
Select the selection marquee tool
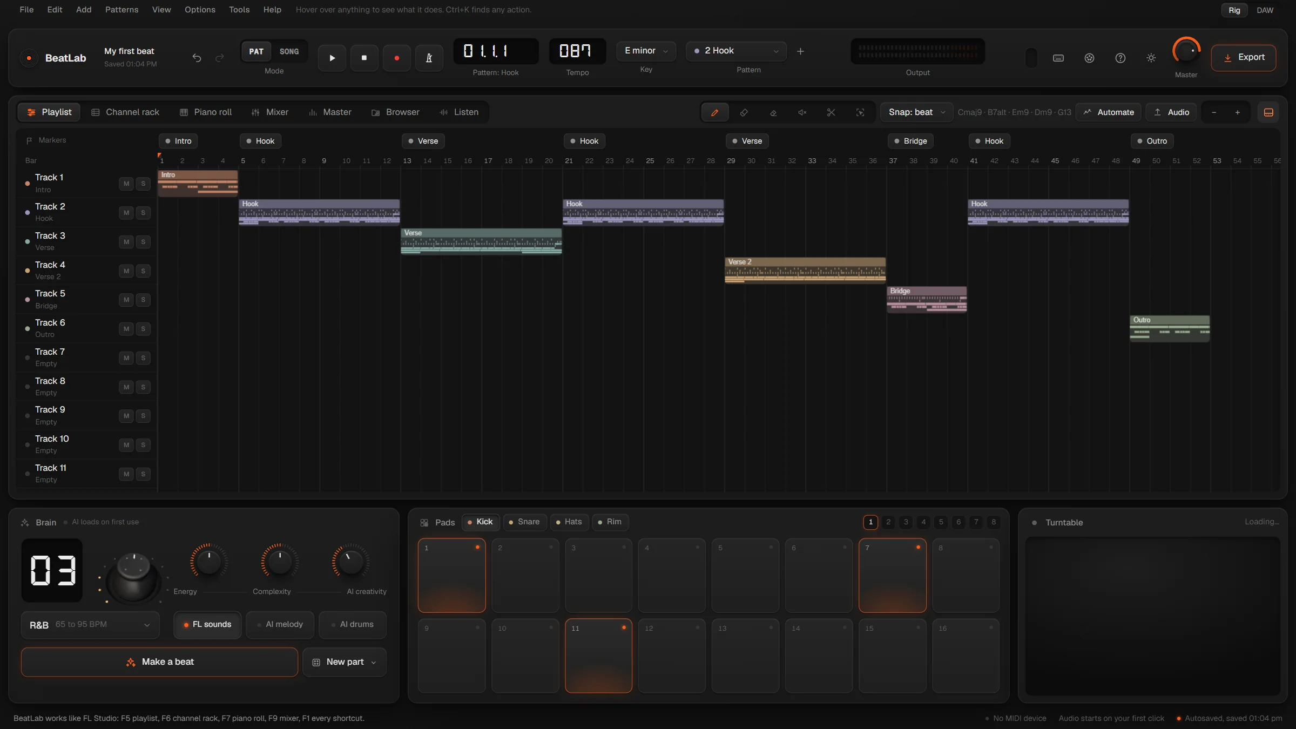pyautogui.click(x=860, y=112)
